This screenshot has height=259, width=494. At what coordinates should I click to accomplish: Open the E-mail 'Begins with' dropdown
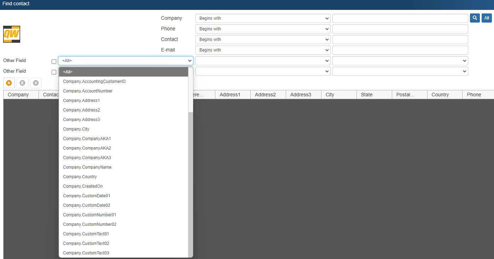pos(263,50)
